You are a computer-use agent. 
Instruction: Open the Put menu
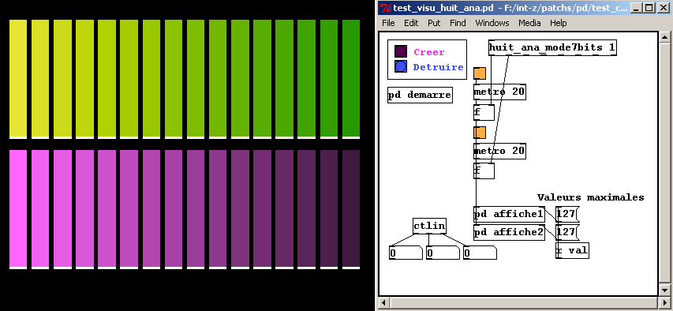(434, 23)
